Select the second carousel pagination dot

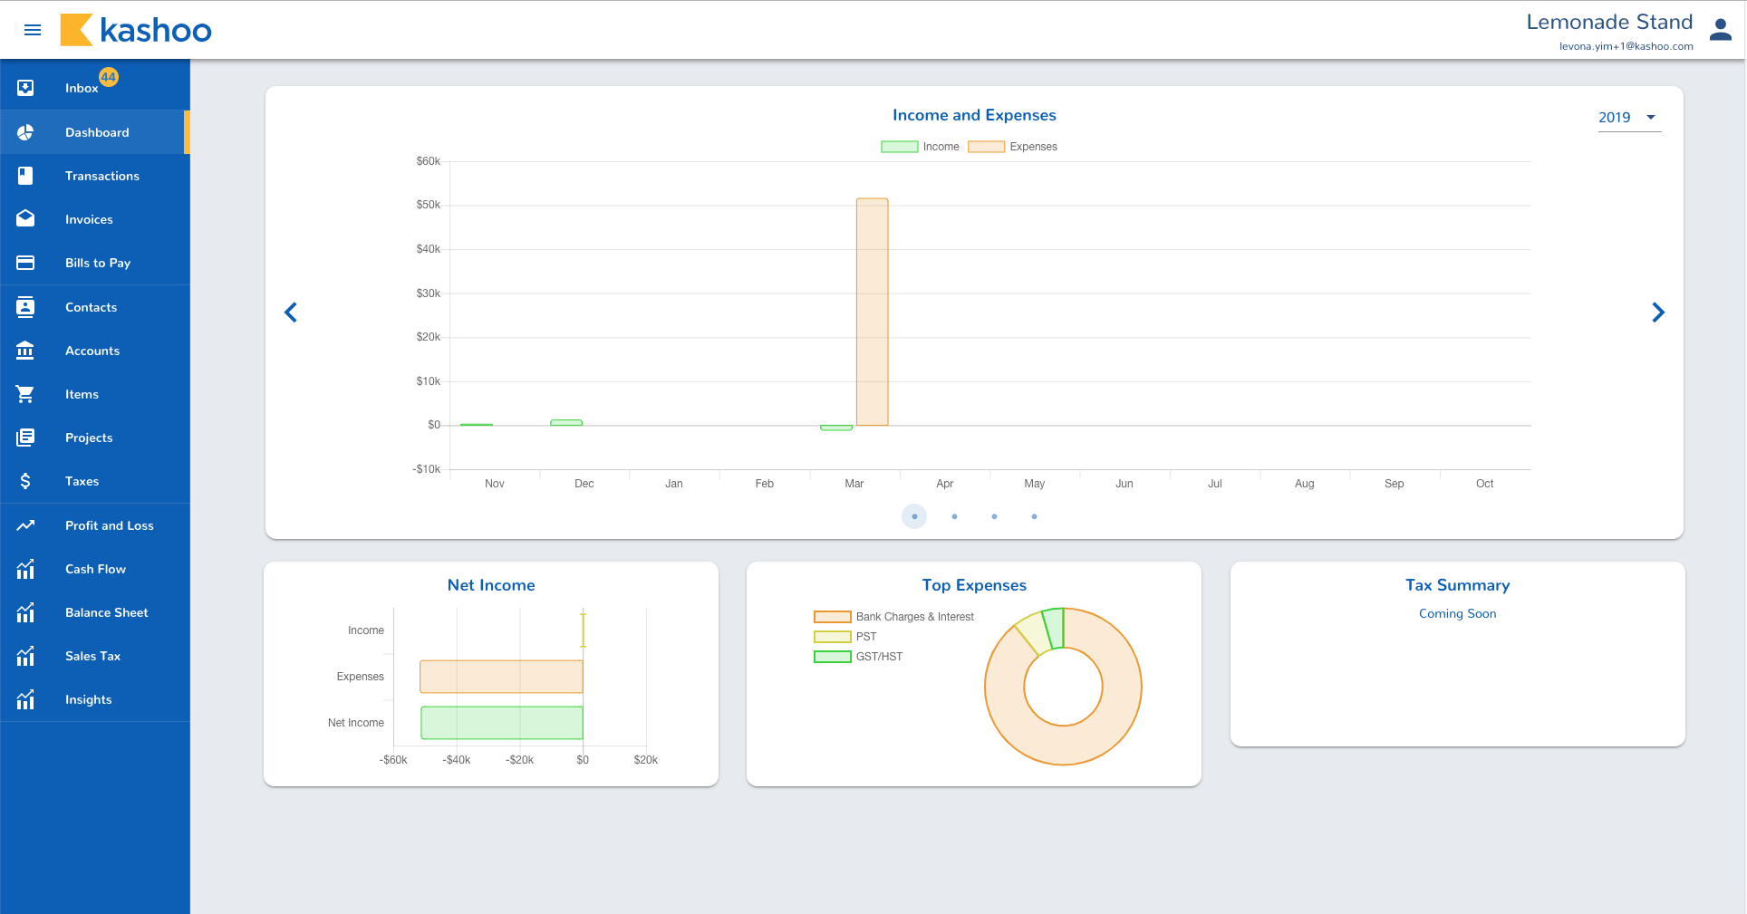[954, 516]
